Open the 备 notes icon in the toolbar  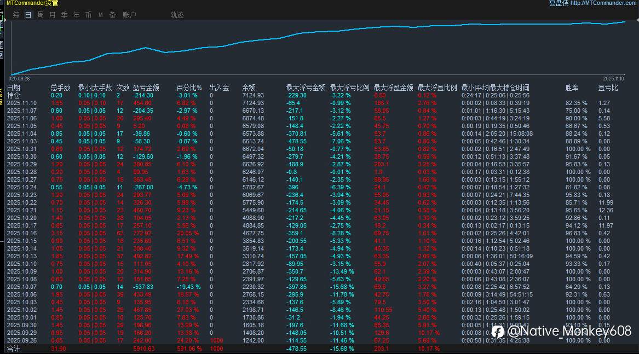[112, 15]
